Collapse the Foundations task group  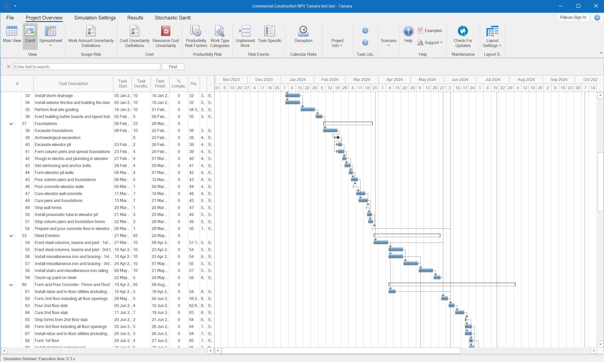coord(11,123)
